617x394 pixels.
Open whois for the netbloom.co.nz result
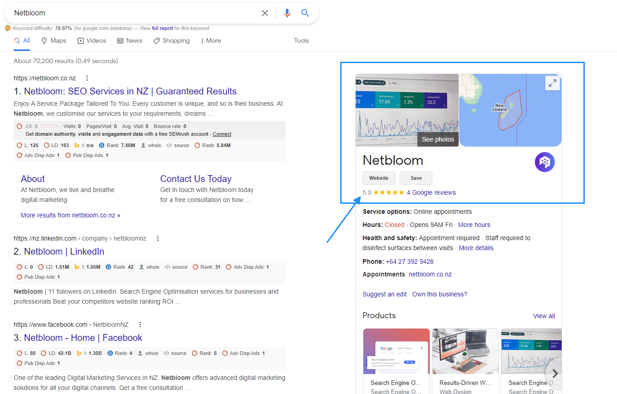pos(151,145)
